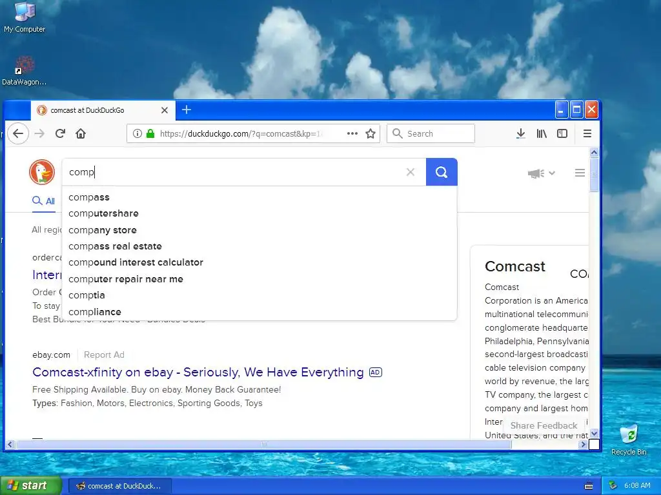The height and width of the screenshot is (495, 661).
Task: Click the horizontal scrollbar right arrow
Action: point(583,445)
